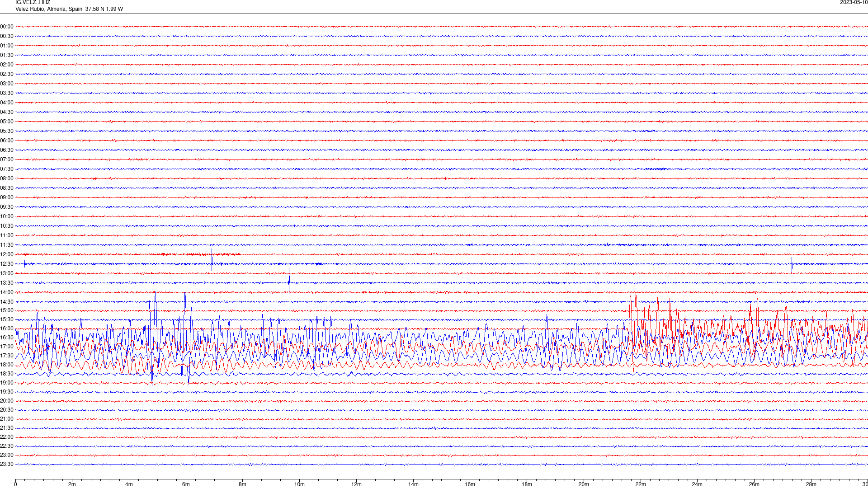Viewport: 868px width, 488px height.
Task: Select the 15:00 time row label
Action: point(7,310)
